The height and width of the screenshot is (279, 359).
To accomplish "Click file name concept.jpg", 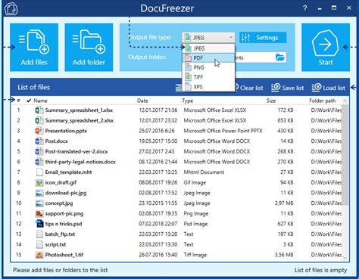I will pos(59,203).
